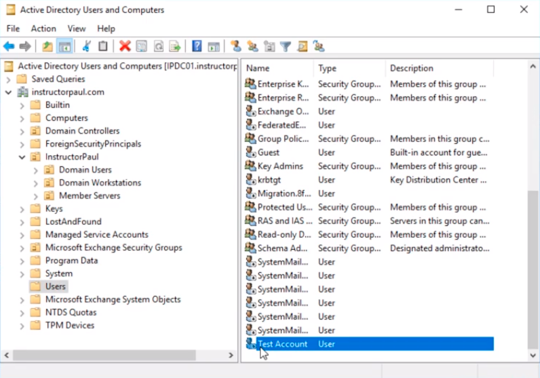The width and height of the screenshot is (540, 378).
Task: Select the RAS and IAS ... group row
Action: coord(369,221)
